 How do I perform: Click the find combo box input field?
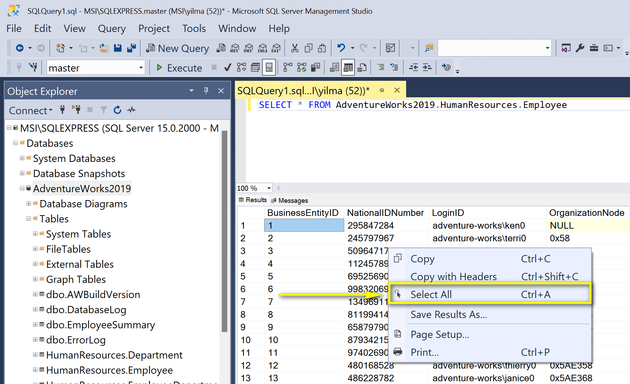pos(490,48)
